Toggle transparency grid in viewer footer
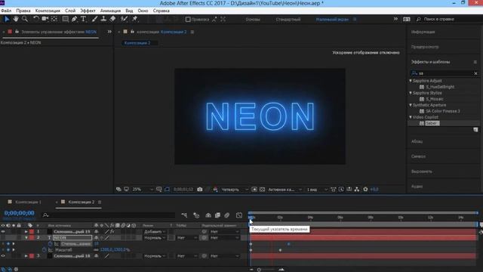 click(x=262, y=190)
